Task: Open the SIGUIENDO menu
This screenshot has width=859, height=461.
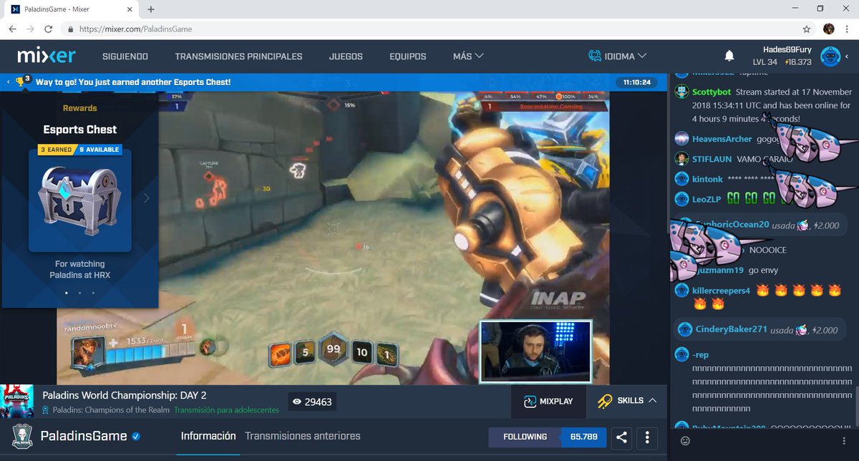Action: click(x=125, y=57)
